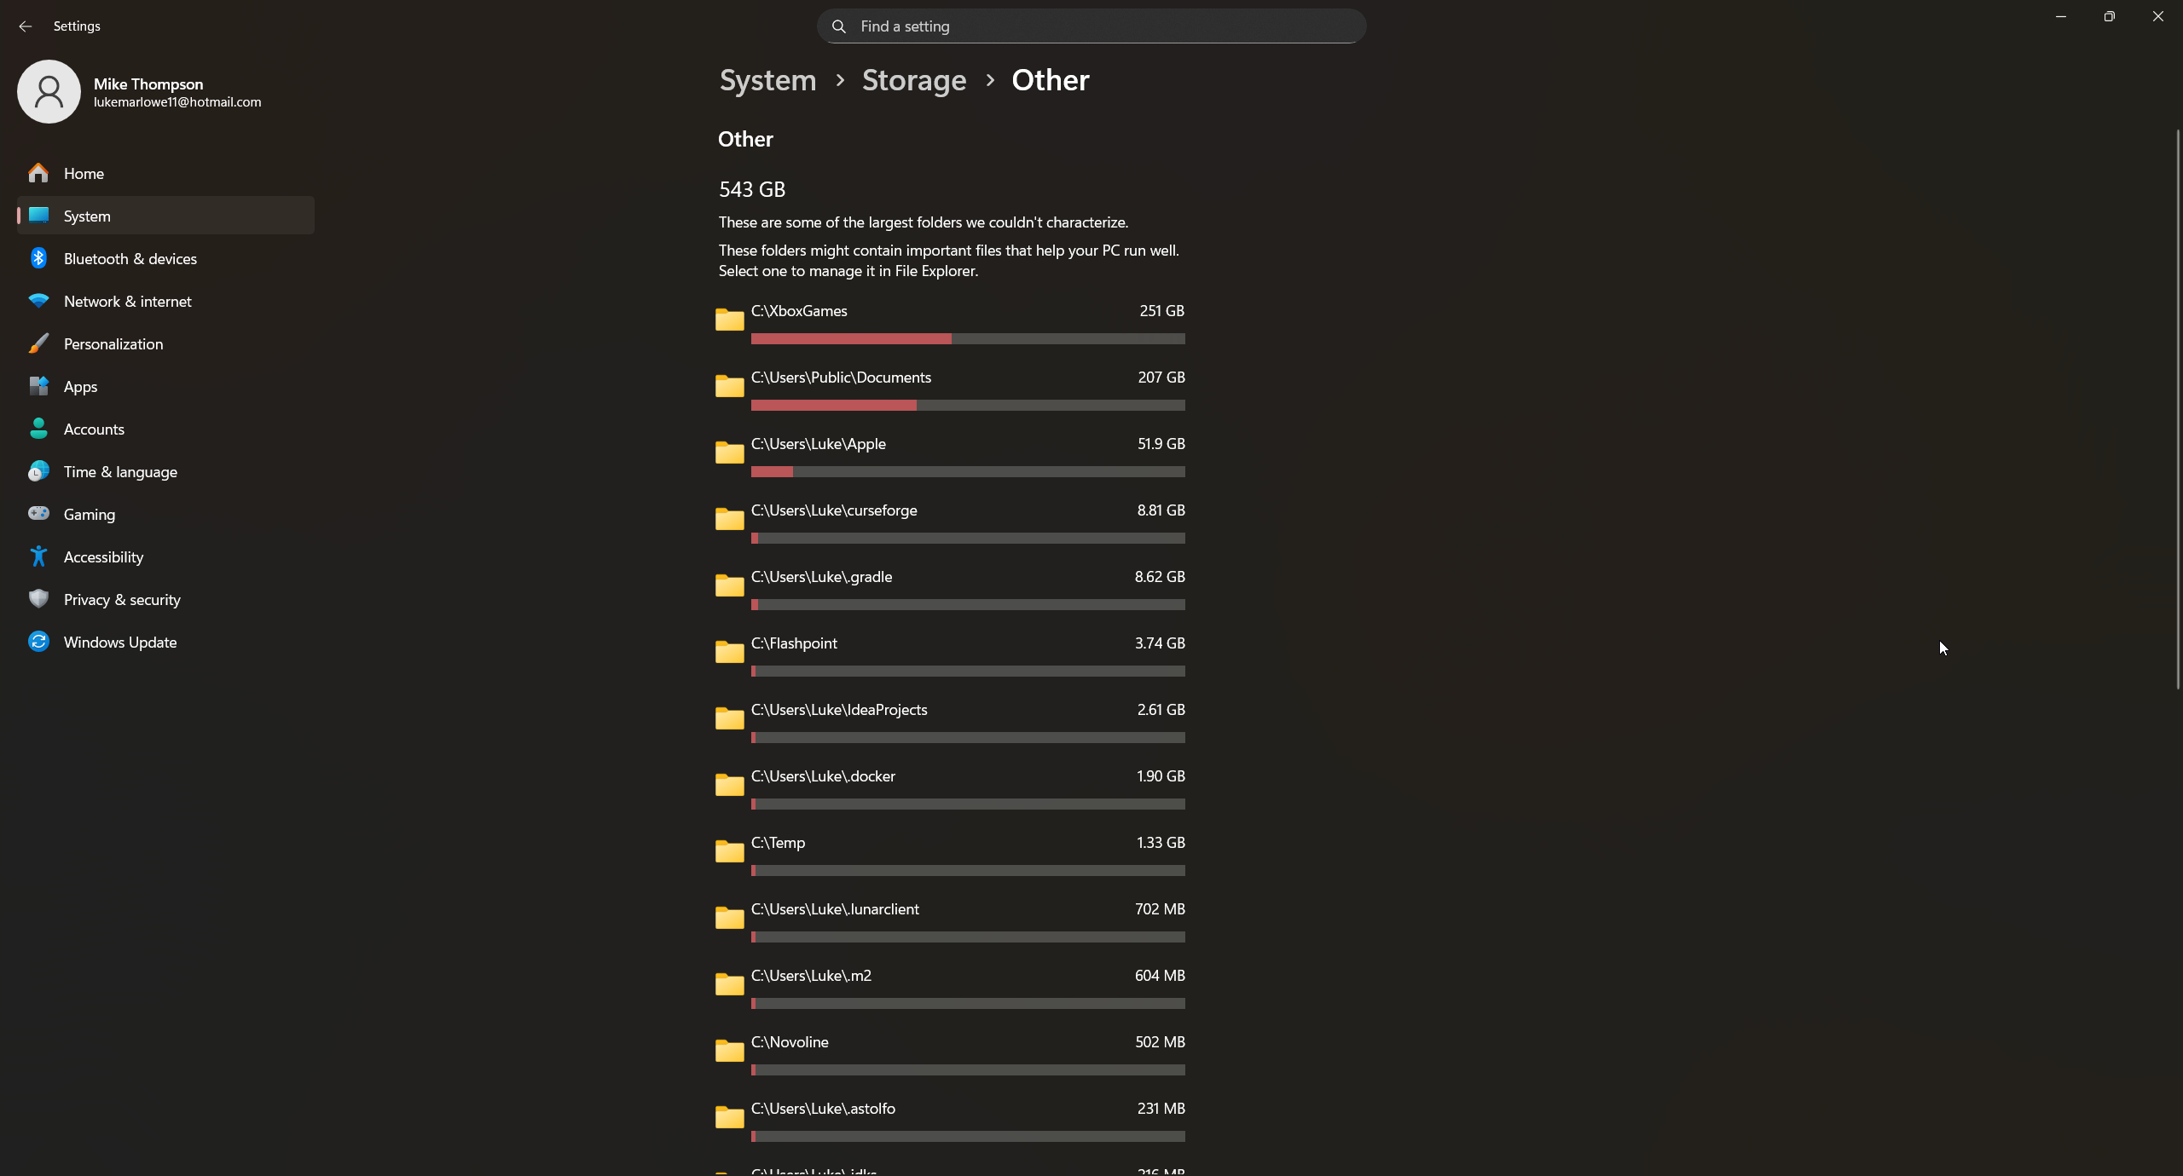2183x1176 pixels.
Task: Click the Network & internet wifi icon
Action: click(x=38, y=301)
